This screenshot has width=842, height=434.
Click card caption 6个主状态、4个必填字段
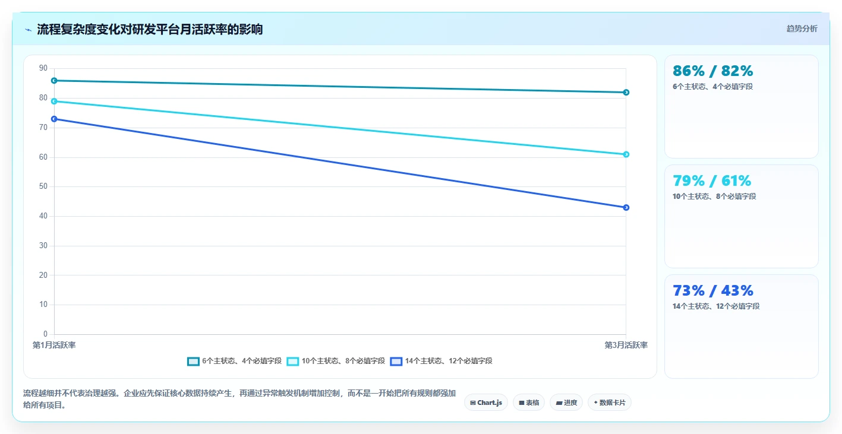coord(712,87)
